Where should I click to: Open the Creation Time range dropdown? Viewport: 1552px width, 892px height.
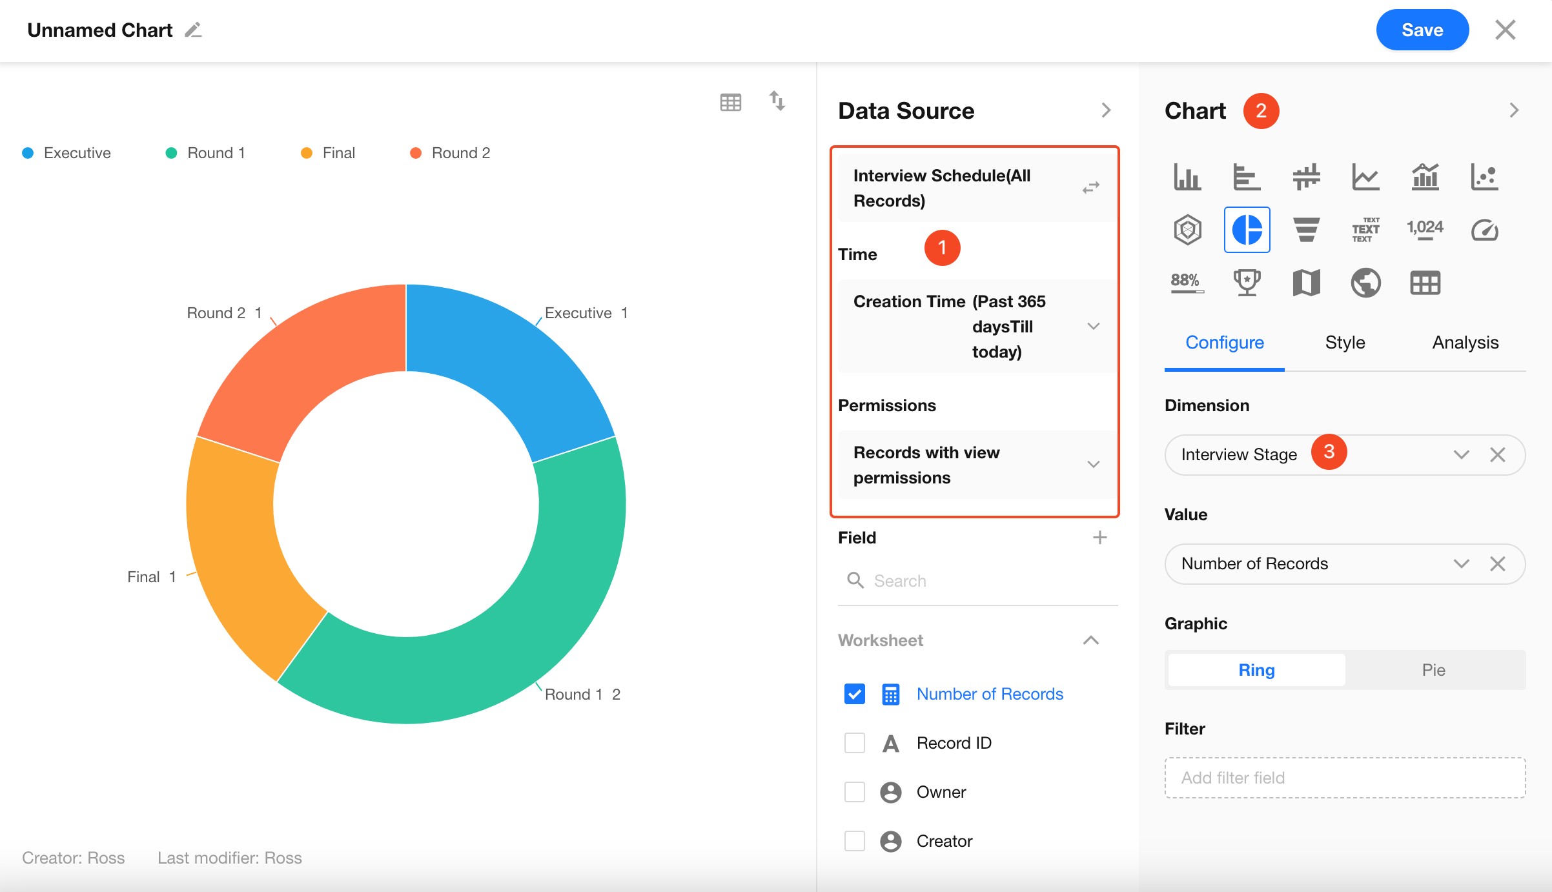click(975, 327)
